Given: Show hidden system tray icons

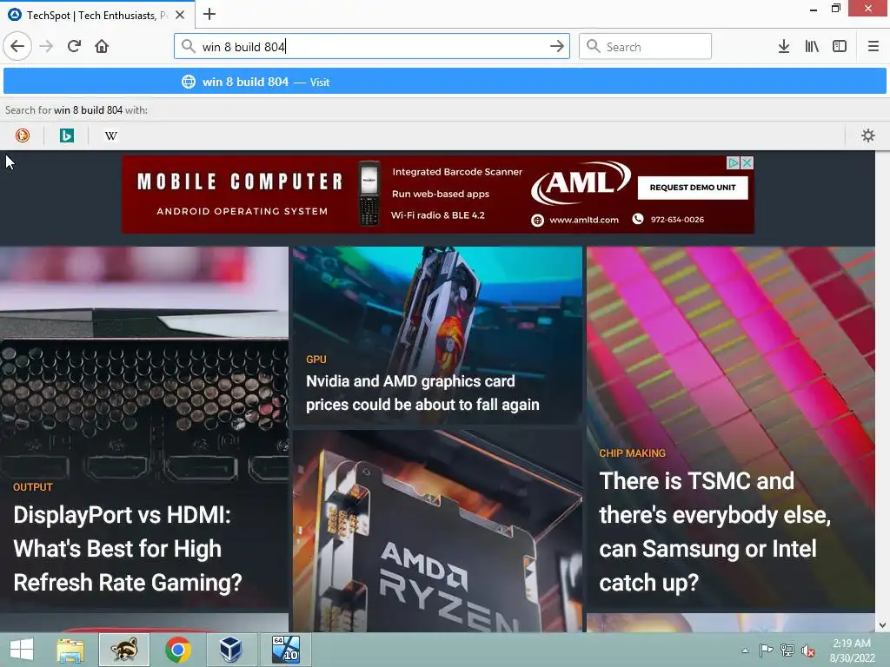Looking at the screenshot, I should click(x=745, y=650).
